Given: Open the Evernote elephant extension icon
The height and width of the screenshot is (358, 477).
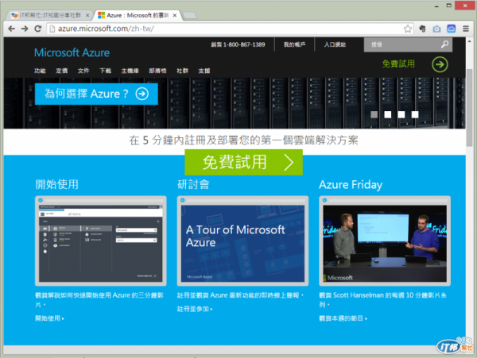Looking at the screenshot, I should 422,29.
